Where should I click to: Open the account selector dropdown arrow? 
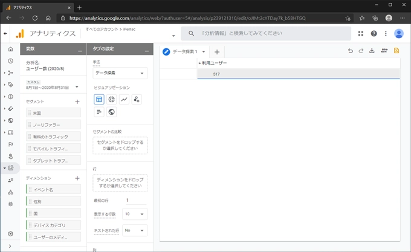click(x=173, y=36)
